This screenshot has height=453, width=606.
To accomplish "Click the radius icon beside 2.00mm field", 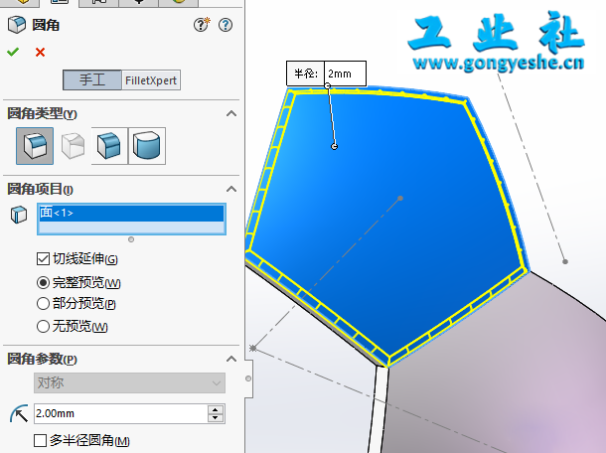I will tap(19, 413).
